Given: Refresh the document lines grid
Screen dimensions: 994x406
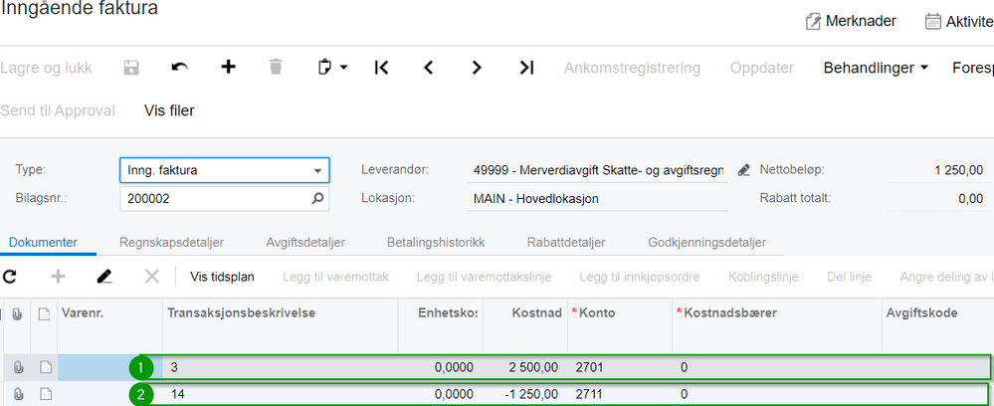Looking at the screenshot, I should click(11, 277).
